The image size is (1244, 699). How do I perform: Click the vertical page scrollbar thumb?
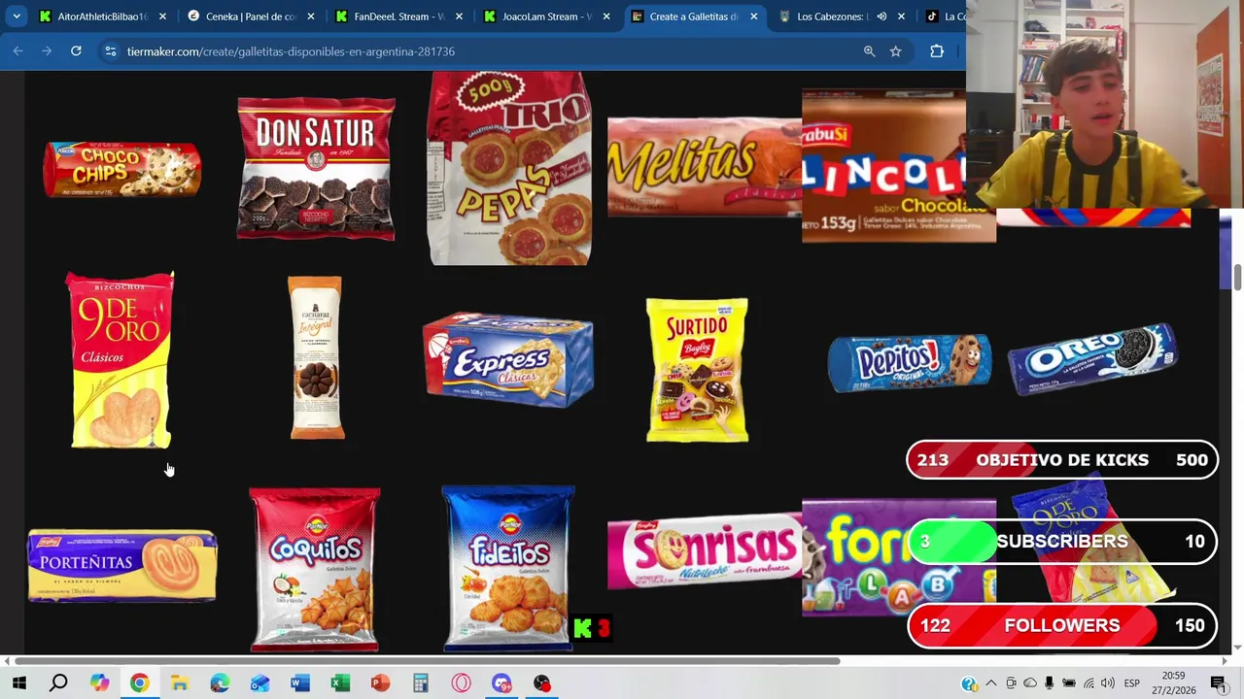click(x=1237, y=276)
